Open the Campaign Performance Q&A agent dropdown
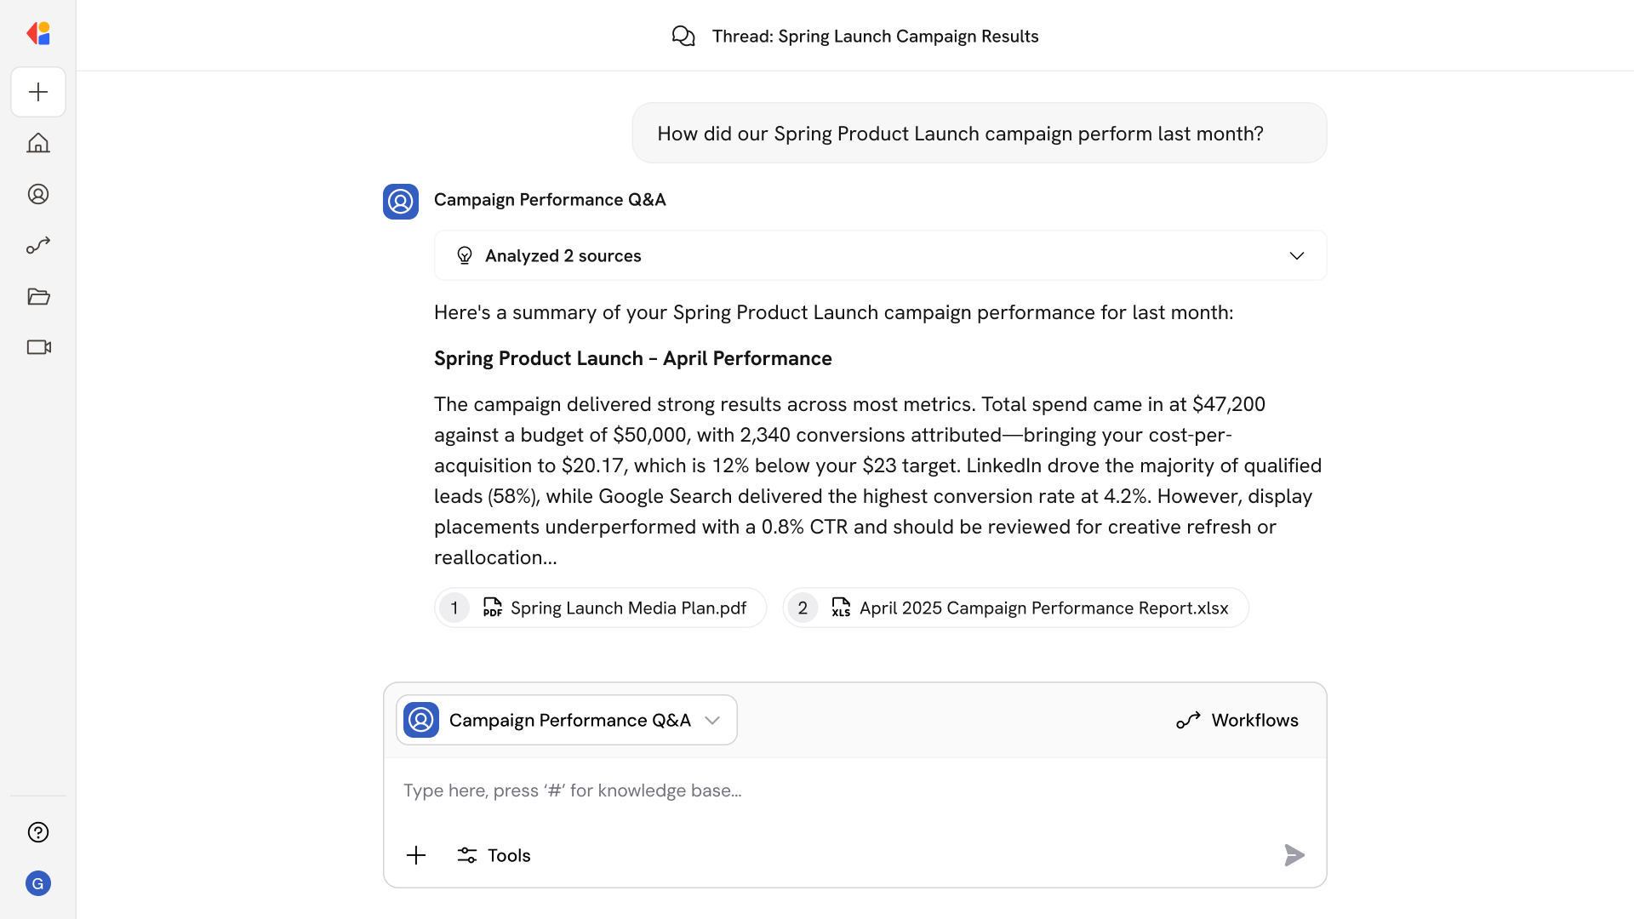1634x919 pixels. [x=566, y=719]
